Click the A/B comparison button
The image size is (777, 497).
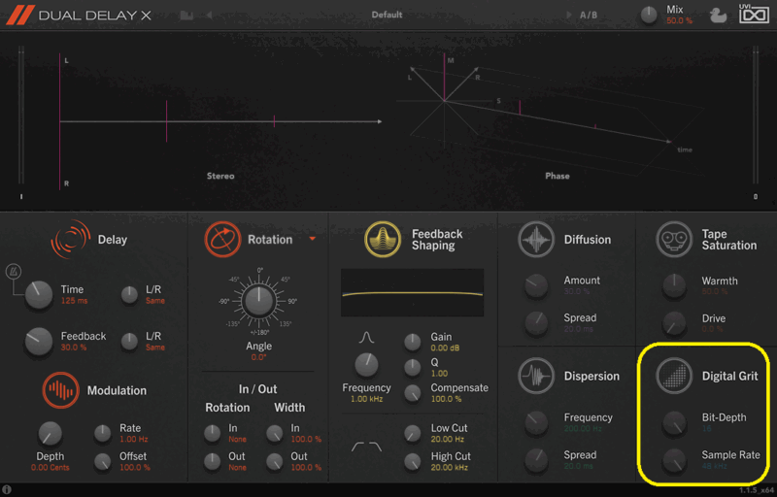[x=589, y=16]
